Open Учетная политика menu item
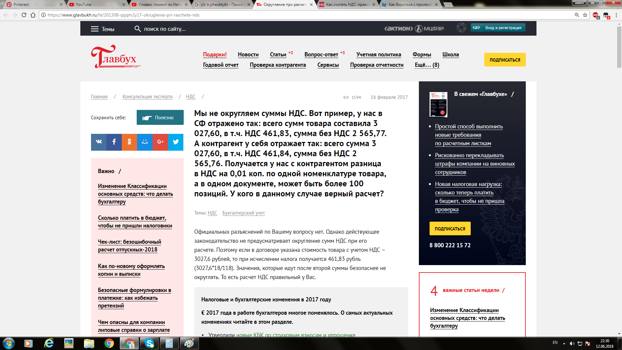This screenshot has height=350, width=622. pyautogui.click(x=378, y=54)
